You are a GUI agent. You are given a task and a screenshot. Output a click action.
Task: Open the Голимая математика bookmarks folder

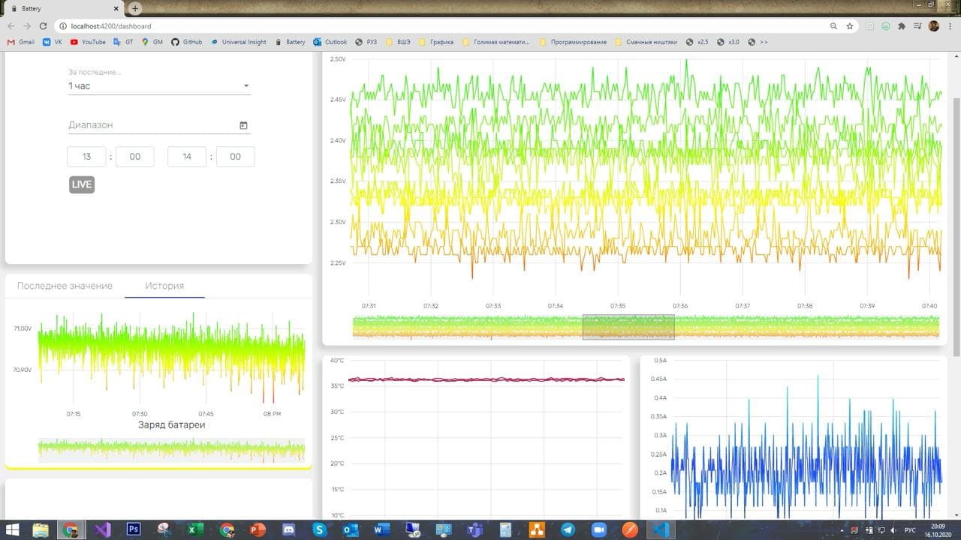click(496, 42)
